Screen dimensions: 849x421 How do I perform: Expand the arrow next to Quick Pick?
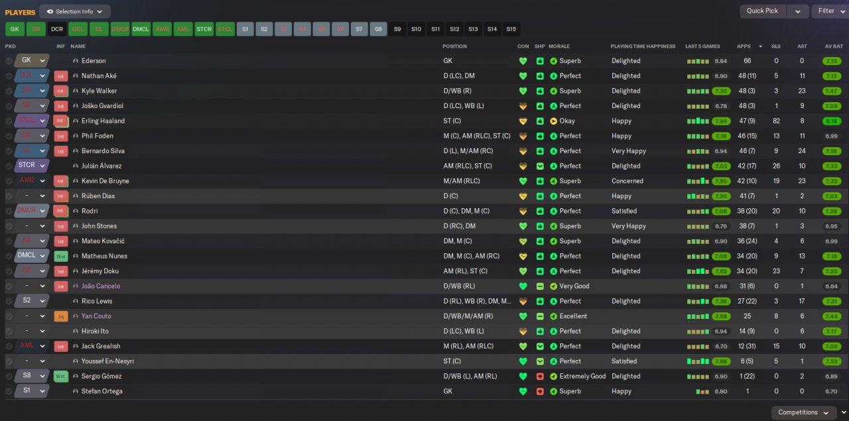click(x=798, y=11)
